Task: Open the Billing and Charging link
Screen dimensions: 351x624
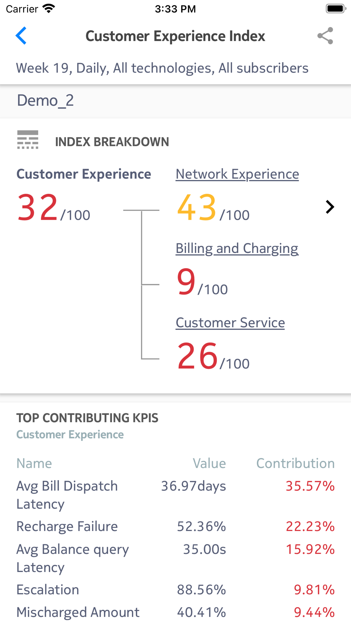Action: pos(237,248)
